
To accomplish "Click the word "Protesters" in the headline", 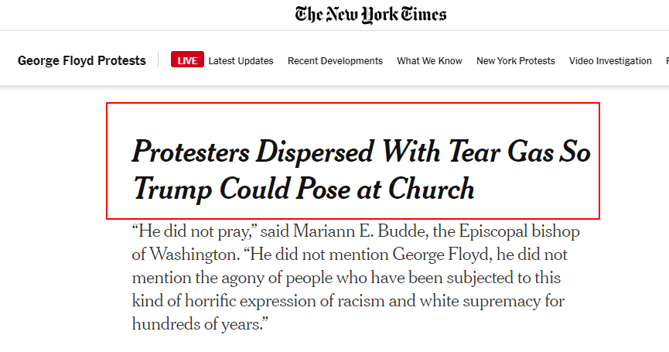I will [x=191, y=152].
